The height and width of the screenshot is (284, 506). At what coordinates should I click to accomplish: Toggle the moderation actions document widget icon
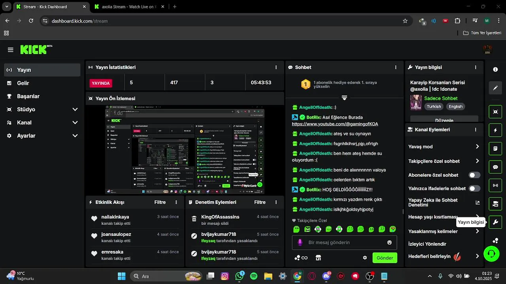coord(495,149)
